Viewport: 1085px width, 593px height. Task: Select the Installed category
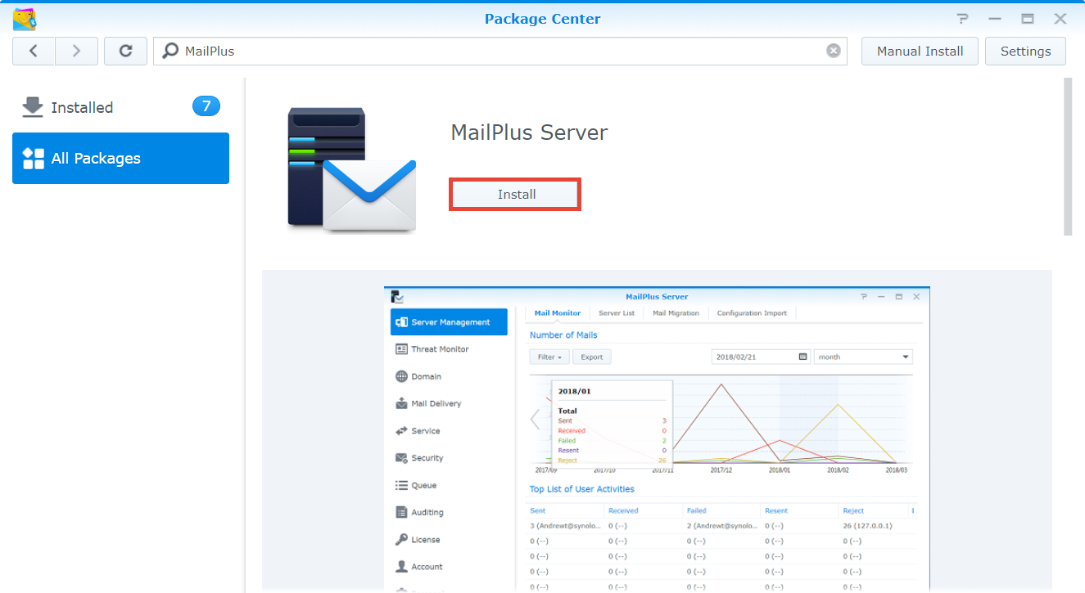[120, 107]
